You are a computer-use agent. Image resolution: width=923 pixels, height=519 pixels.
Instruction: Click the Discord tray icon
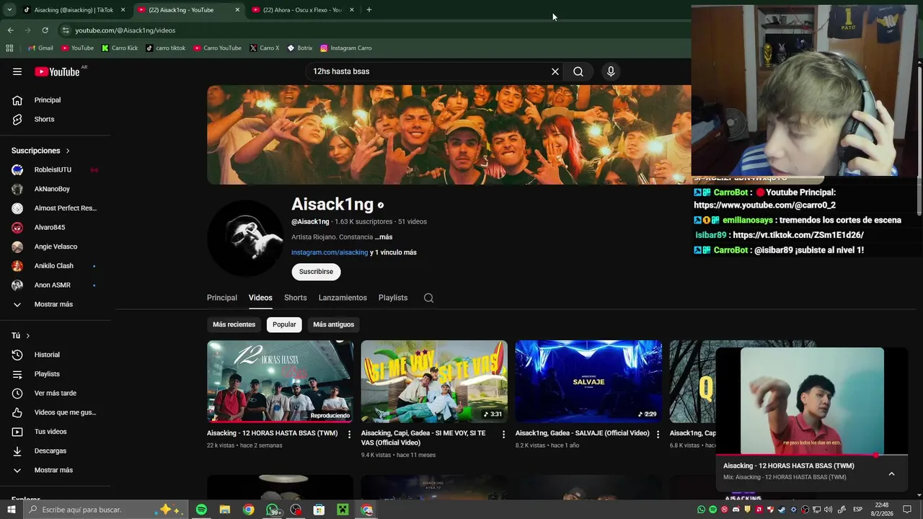(x=736, y=510)
